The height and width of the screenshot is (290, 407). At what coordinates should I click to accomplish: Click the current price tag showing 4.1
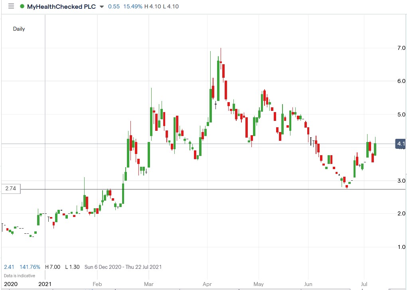(400, 144)
